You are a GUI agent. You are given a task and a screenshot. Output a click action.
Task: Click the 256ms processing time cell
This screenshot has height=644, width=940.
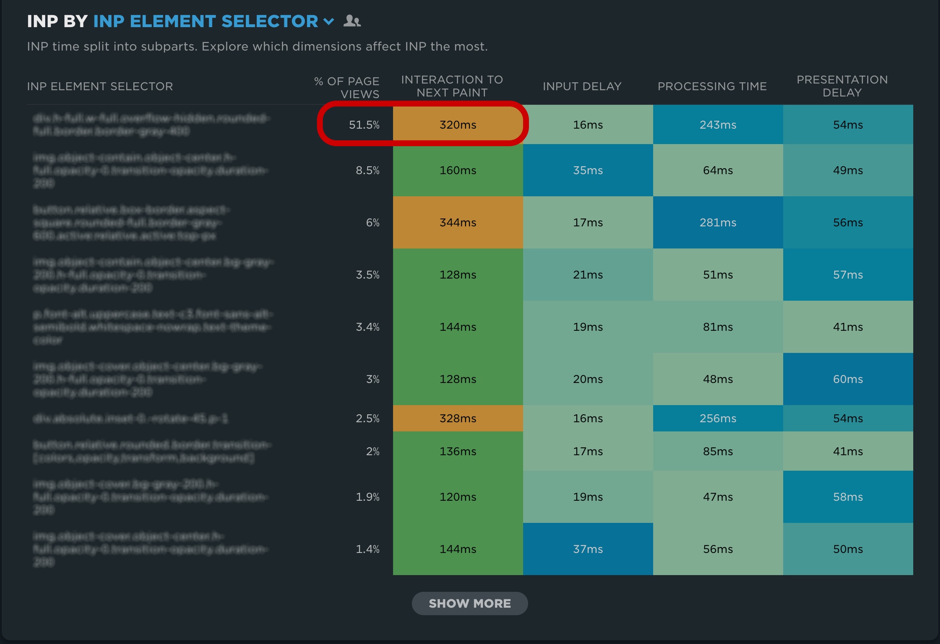[x=718, y=418]
